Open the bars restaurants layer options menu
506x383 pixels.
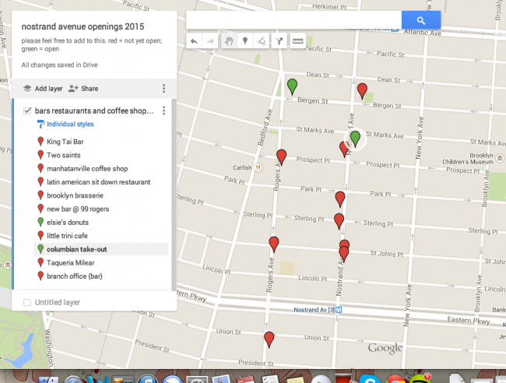click(164, 111)
